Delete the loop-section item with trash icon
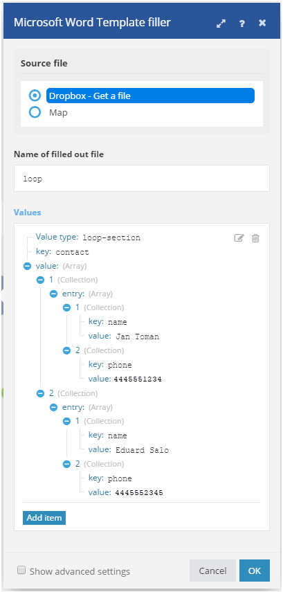The image size is (283, 592). 255,238
